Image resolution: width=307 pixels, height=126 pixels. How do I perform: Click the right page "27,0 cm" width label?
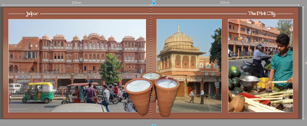pyautogui.click(x=224, y=2)
